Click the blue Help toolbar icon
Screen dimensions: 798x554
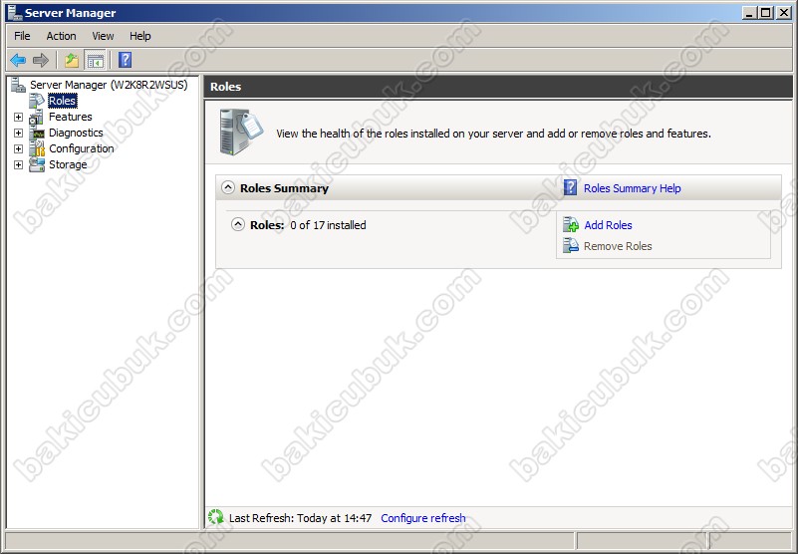click(x=126, y=60)
